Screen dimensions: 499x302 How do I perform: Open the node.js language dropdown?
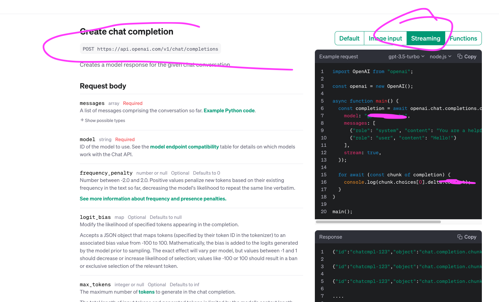pos(441,57)
